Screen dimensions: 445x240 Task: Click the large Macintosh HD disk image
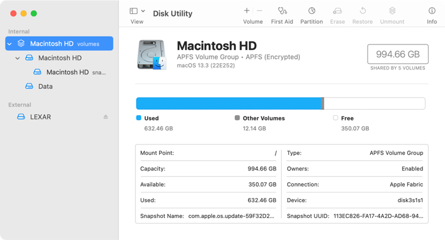[152, 54]
